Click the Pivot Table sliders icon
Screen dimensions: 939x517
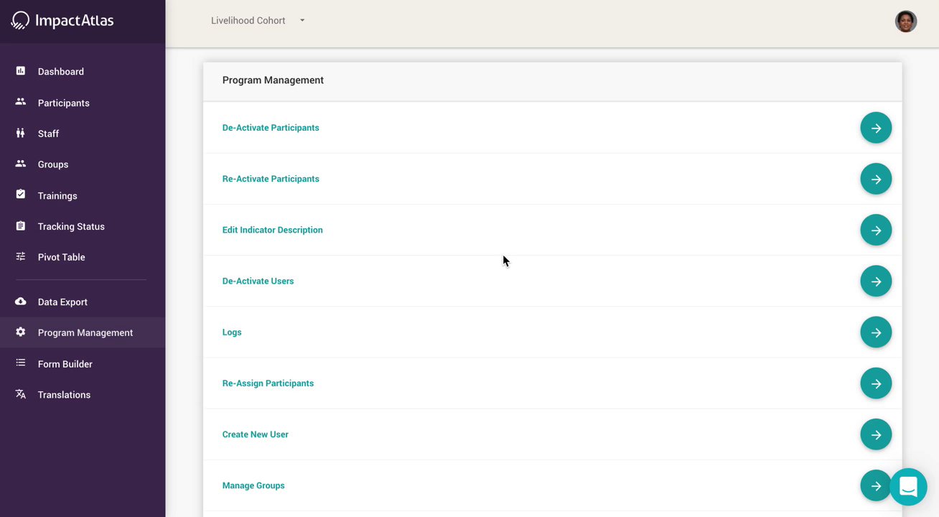[21, 256]
